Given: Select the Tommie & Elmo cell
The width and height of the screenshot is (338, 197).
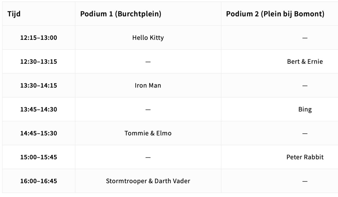Looking at the screenshot, I should coord(148,133).
